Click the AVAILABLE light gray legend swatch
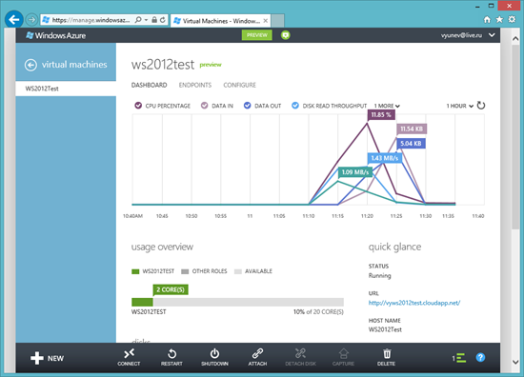This screenshot has width=524, height=377. coord(238,271)
